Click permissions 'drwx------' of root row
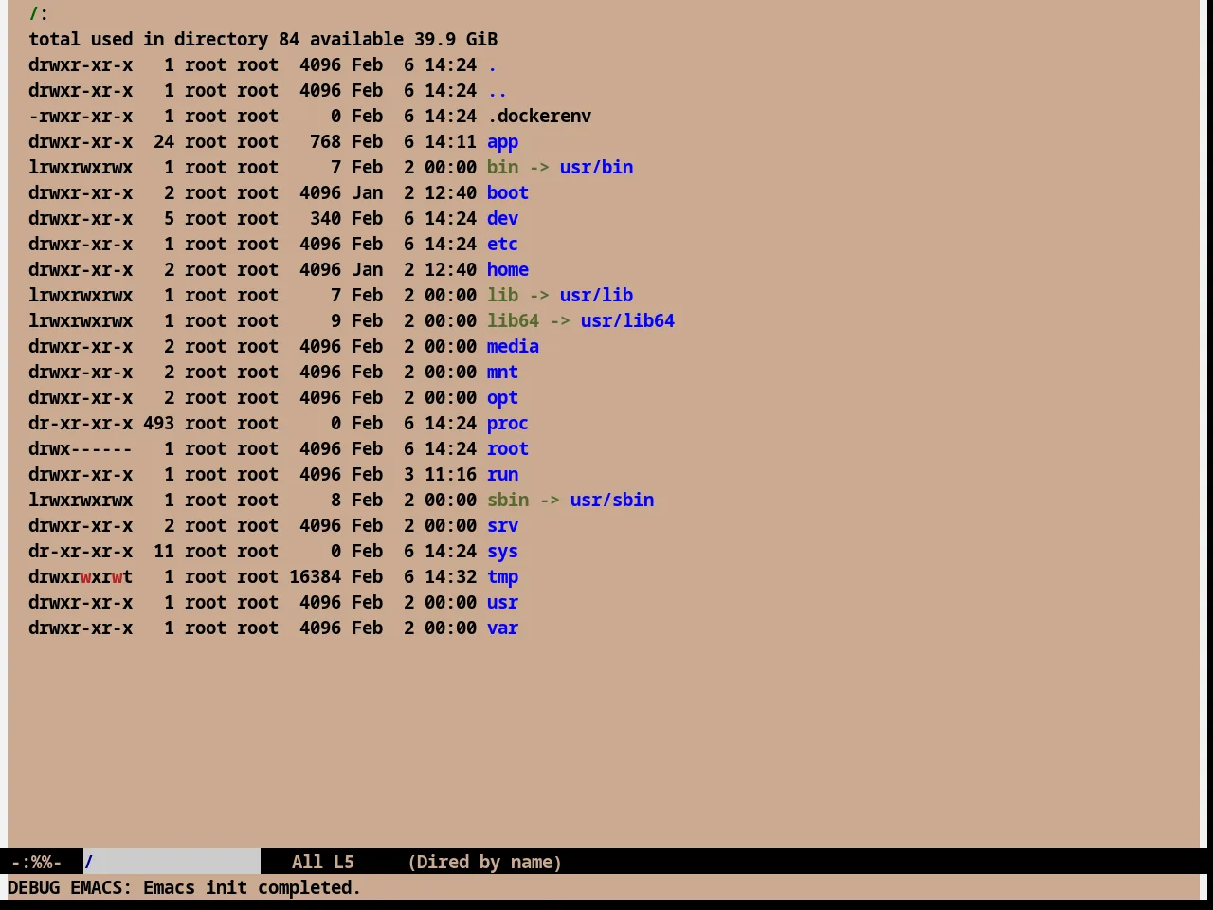Screen dimensions: 1213x910 (x=81, y=449)
